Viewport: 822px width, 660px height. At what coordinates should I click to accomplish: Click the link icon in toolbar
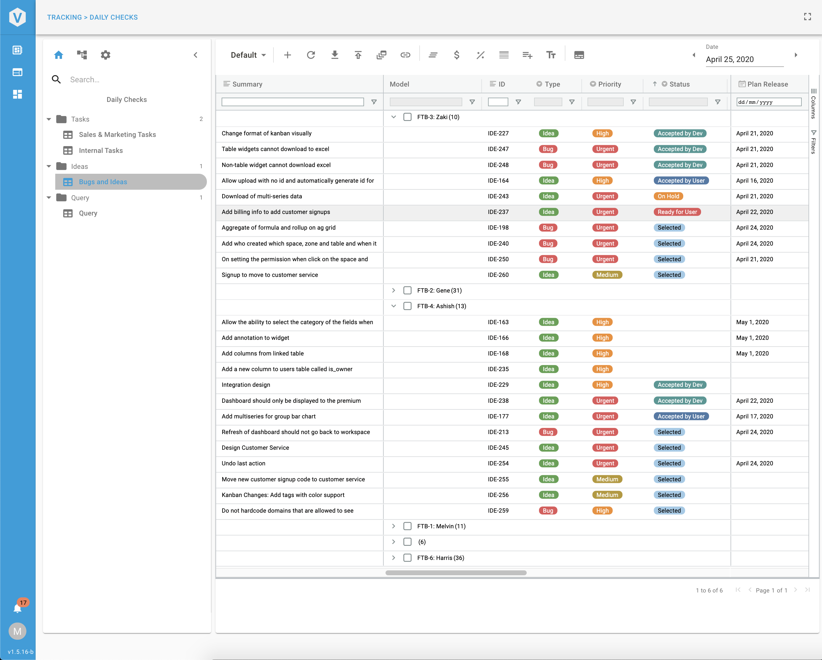pos(405,55)
